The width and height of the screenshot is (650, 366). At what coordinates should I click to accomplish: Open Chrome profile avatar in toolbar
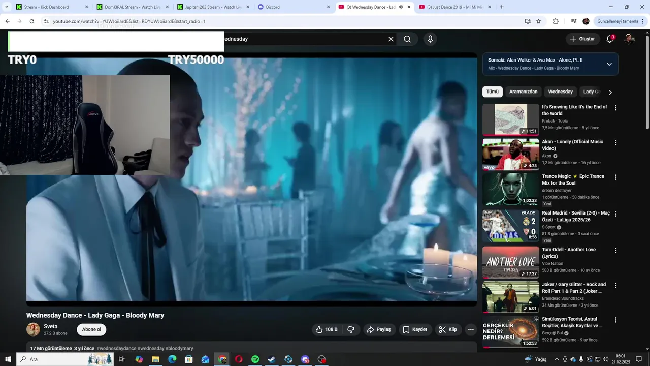586,21
